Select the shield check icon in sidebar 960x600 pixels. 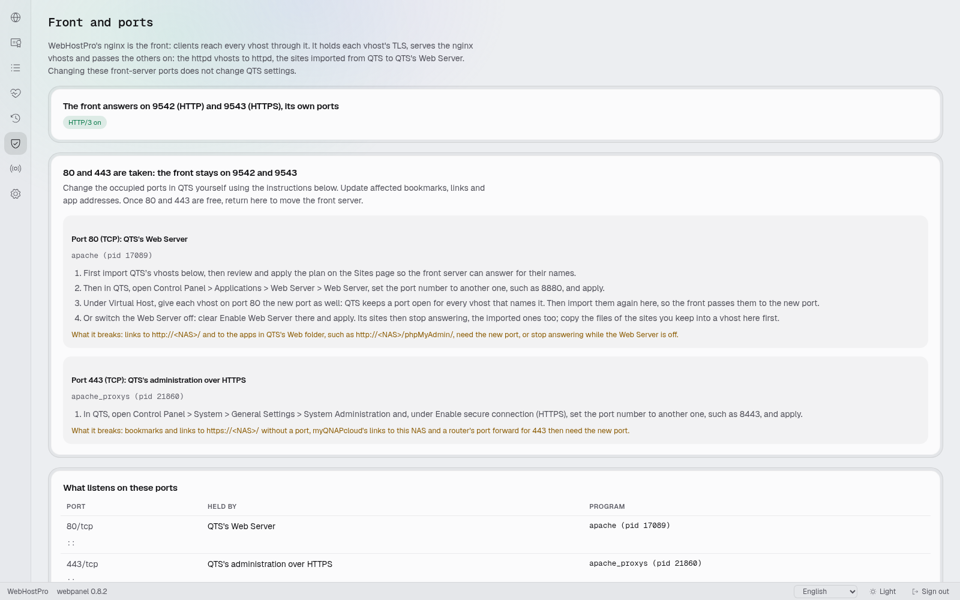pyautogui.click(x=16, y=143)
